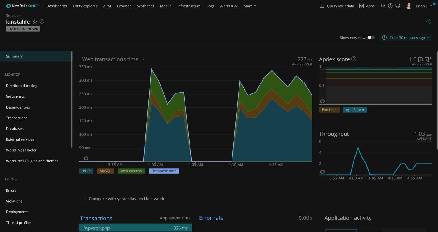
Task: Open WordPress Plugins and themes
Action: (x=32, y=161)
